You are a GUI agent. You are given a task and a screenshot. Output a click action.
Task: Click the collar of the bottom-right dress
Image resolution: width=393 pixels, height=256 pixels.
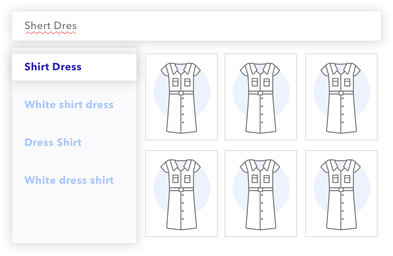coord(341,164)
